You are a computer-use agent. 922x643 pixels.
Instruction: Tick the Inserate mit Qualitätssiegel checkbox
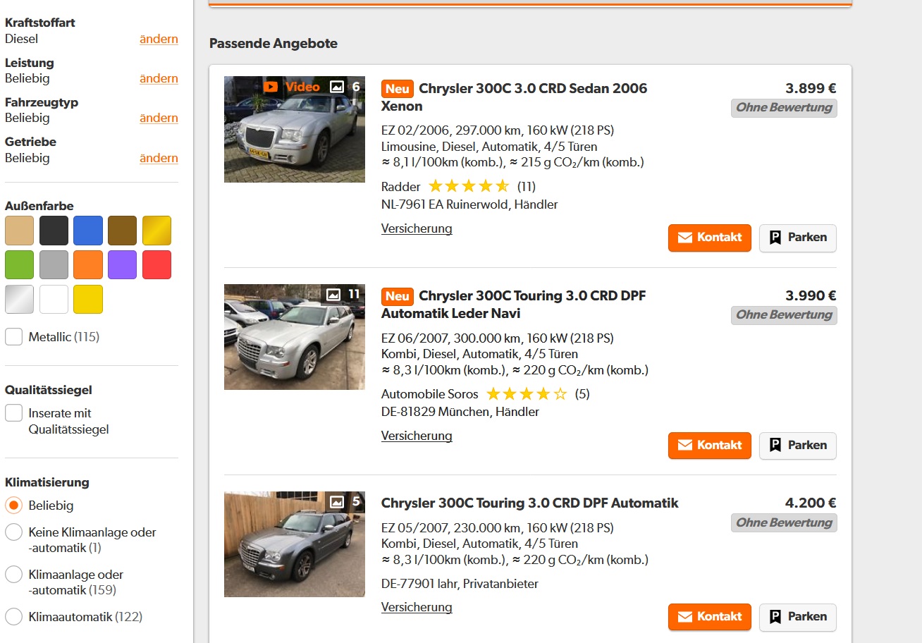click(x=14, y=413)
